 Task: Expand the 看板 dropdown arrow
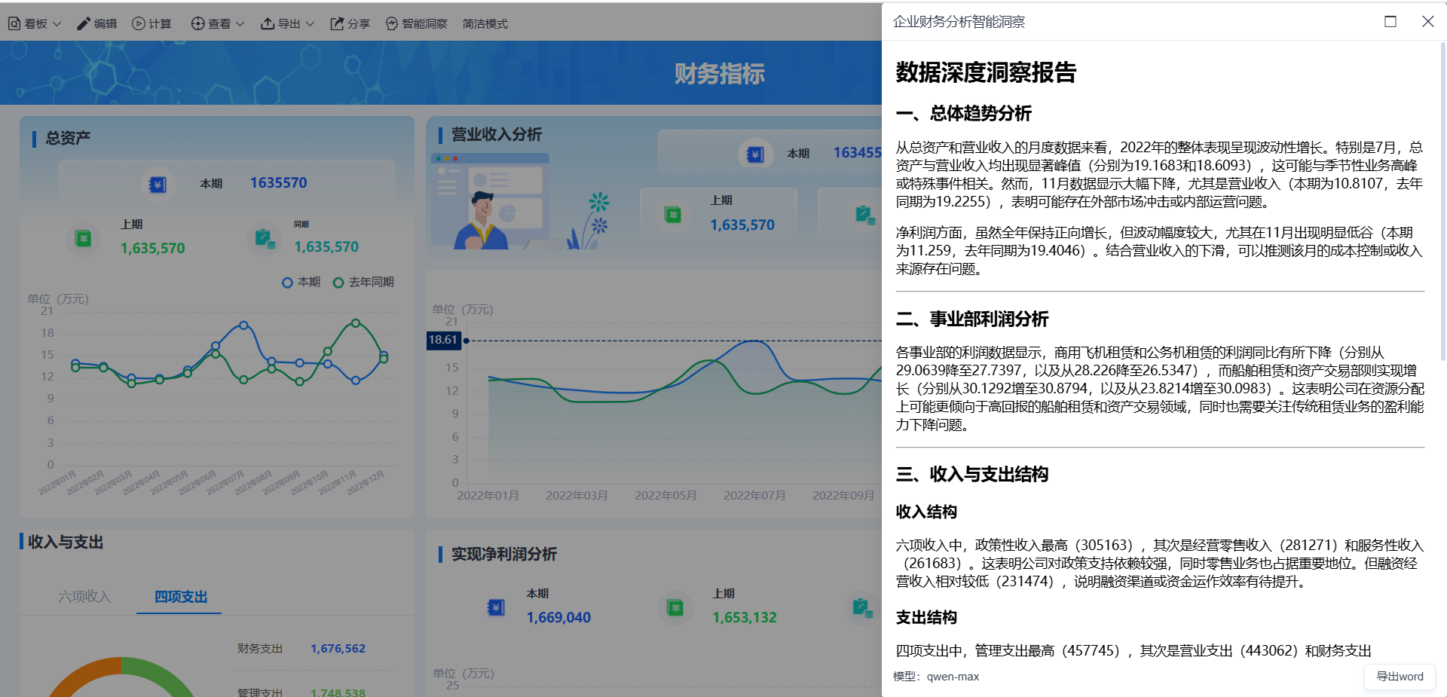[x=58, y=23]
